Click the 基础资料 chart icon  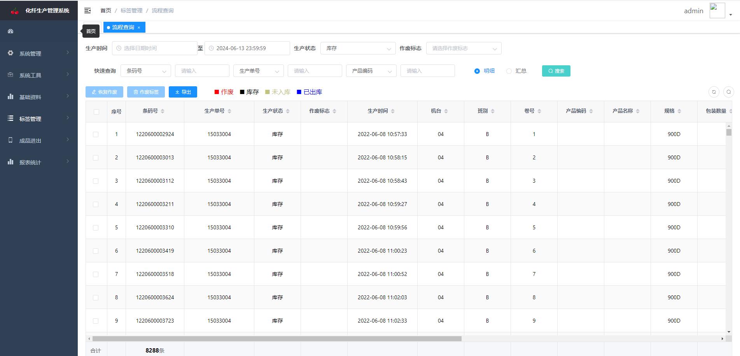[x=10, y=96]
